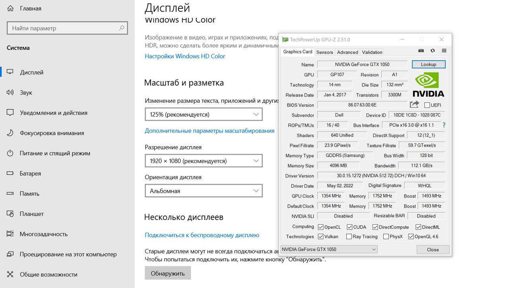Open the 1920 × 1080 resolution dropdown

pyautogui.click(x=204, y=161)
